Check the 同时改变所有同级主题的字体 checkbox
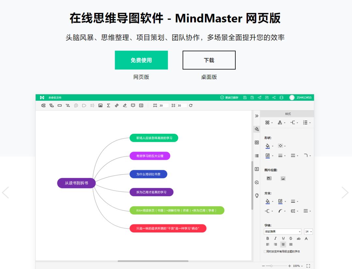 (x=266, y=251)
